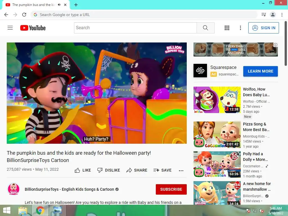This screenshot has height=216, width=288.
Task: Click the search magnifier button
Action: 206,28
